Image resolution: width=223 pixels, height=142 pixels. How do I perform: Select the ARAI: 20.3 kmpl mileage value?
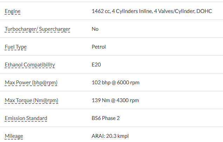pyautogui.click(x=110, y=136)
